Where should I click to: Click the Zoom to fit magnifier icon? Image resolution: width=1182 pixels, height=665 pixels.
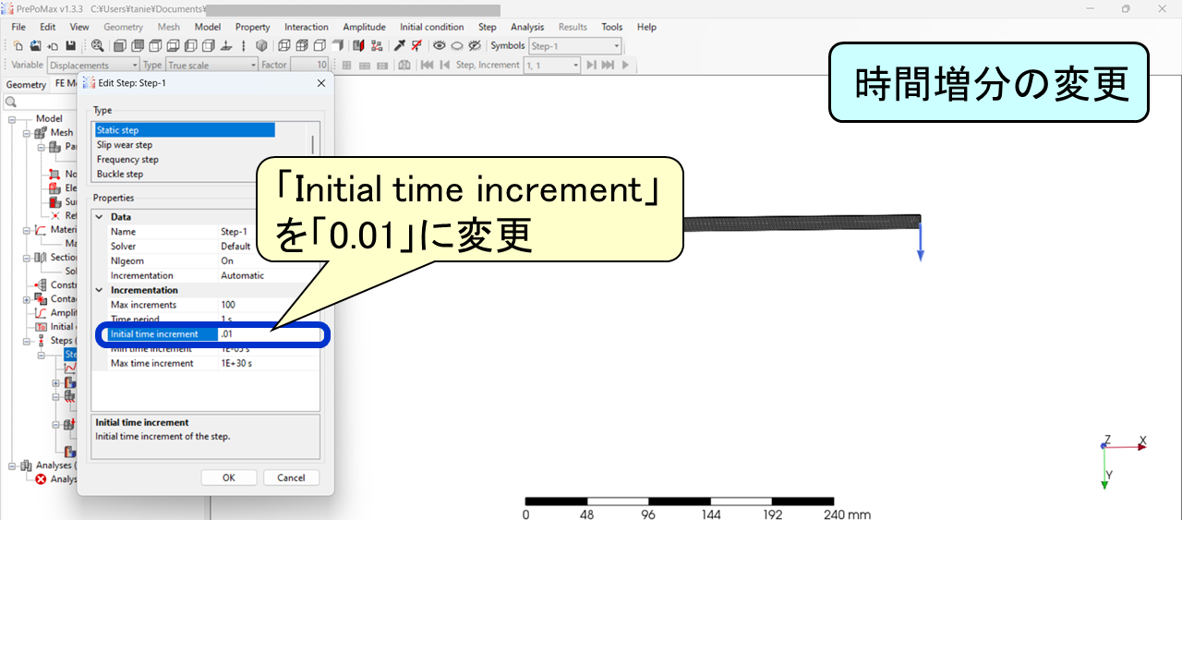coord(97,45)
